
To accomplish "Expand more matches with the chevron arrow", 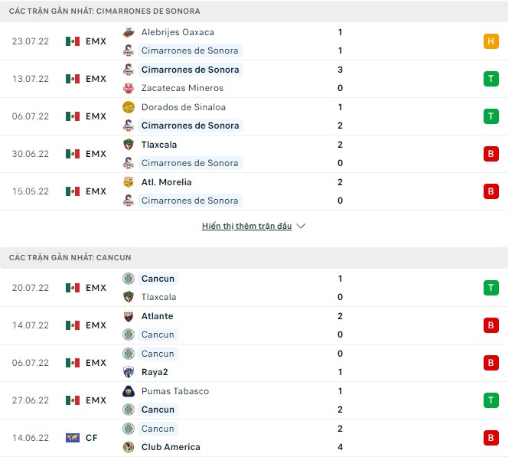I will tap(301, 227).
